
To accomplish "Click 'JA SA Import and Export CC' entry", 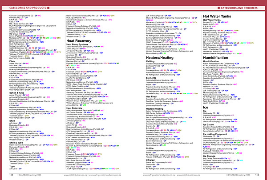I will point(77,169).
